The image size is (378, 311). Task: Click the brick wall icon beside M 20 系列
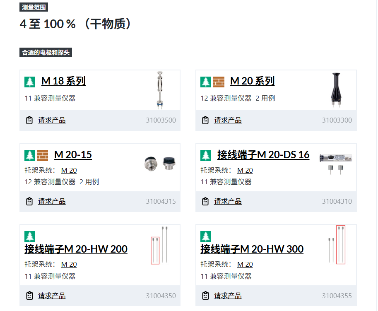[x=219, y=82]
